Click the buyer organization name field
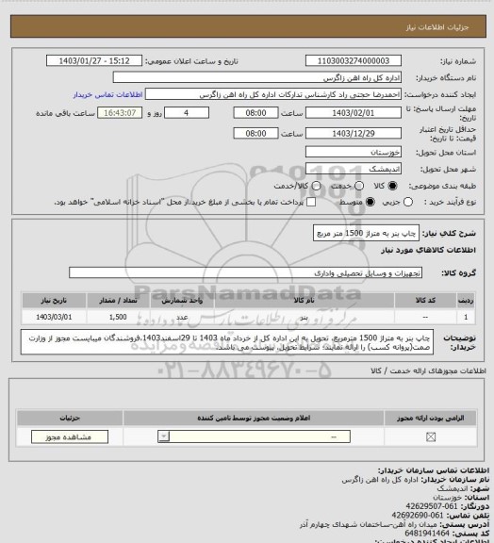The image size is (494, 543). click(257, 77)
